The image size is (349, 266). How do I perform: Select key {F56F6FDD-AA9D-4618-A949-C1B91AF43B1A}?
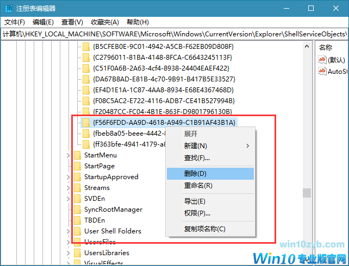(164, 123)
